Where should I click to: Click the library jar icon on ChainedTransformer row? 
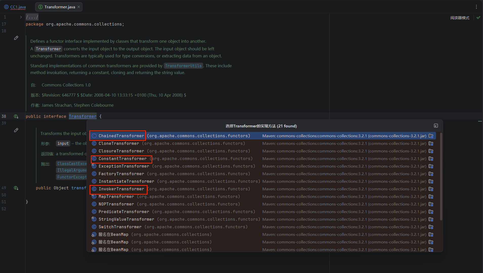click(431, 136)
